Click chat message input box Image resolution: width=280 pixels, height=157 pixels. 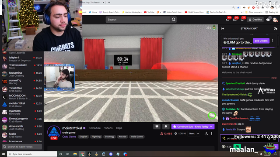click(x=249, y=138)
